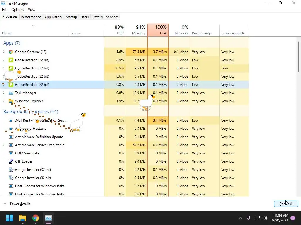Image resolution: width=301 pixels, height=225 pixels.
Task: Sort processes by CPU column
Action: click(115, 30)
